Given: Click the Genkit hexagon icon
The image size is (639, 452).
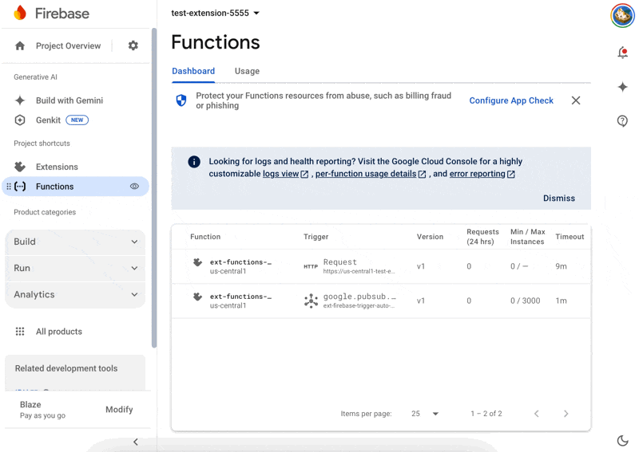Looking at the screenshot, I should click(x=20, y=120).
